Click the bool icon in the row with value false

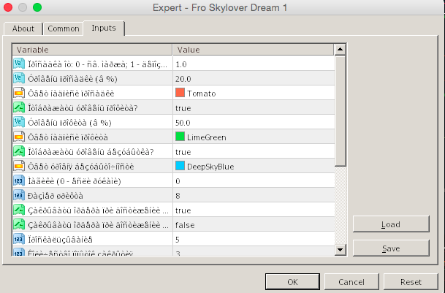pos(19,225)
